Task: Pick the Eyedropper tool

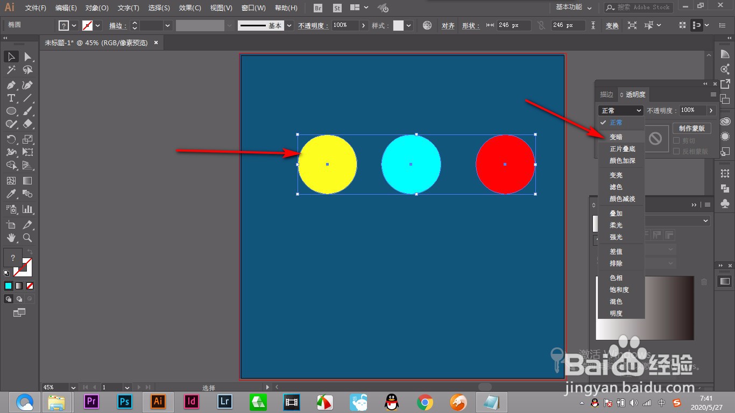Action: coord(11,194)
